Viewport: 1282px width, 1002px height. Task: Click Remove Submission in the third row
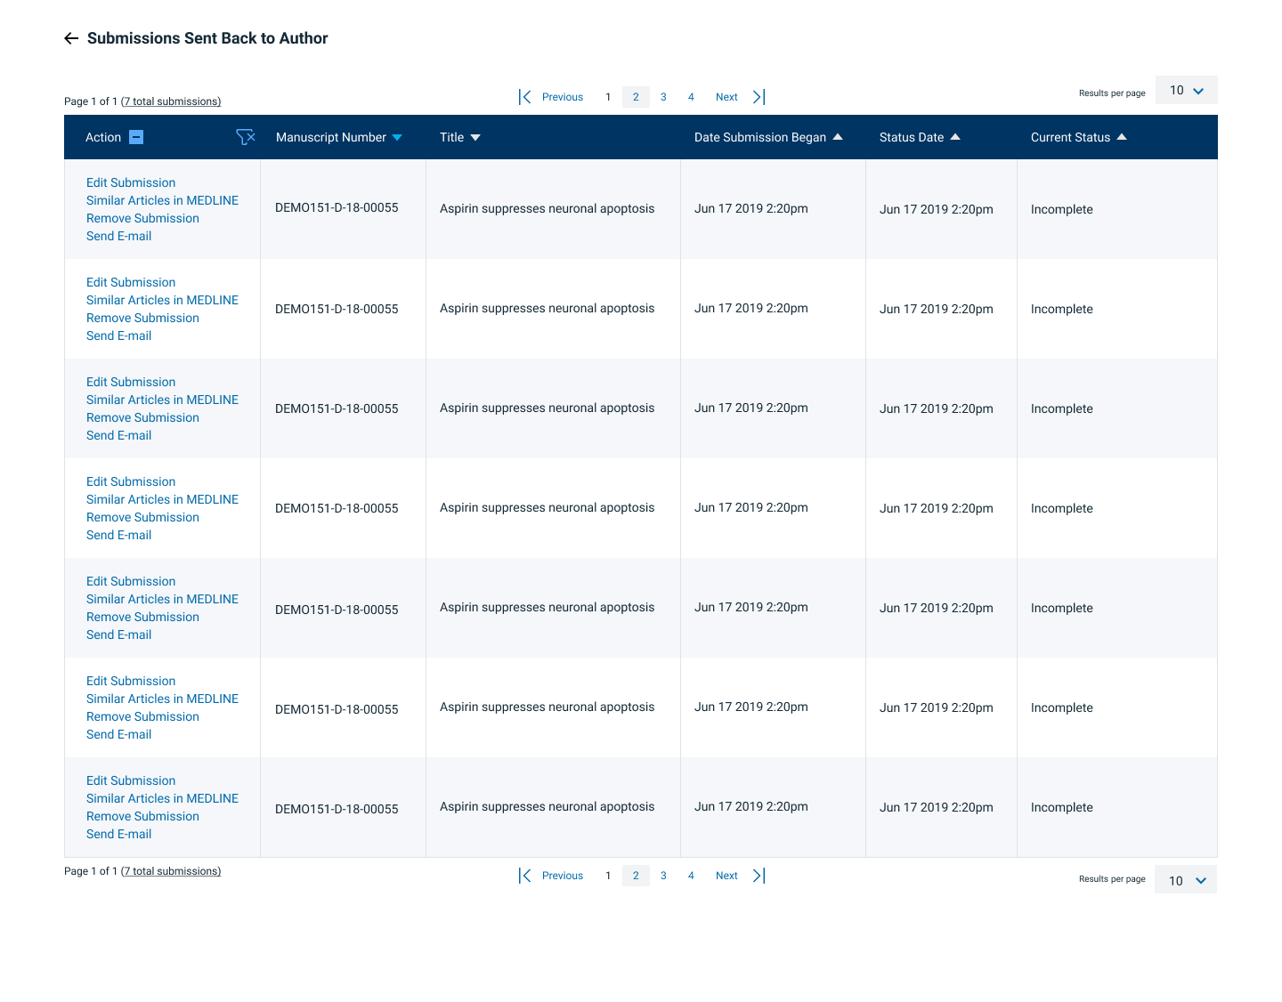(142, 417)
